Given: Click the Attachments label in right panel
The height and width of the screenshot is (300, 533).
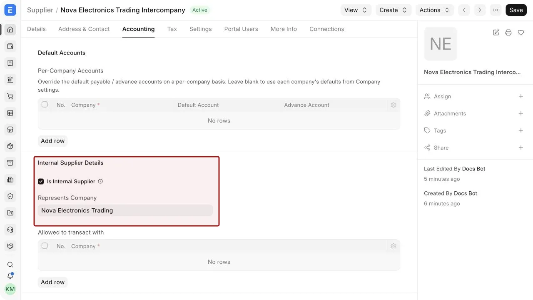Looking at the screenshot, I should tap(450, 113).
